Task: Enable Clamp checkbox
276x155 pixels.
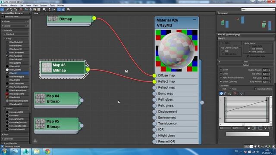Action: 221,74
